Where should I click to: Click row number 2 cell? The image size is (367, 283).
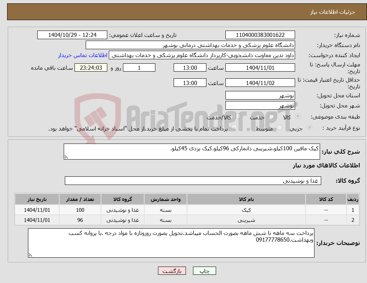point(353,220)
